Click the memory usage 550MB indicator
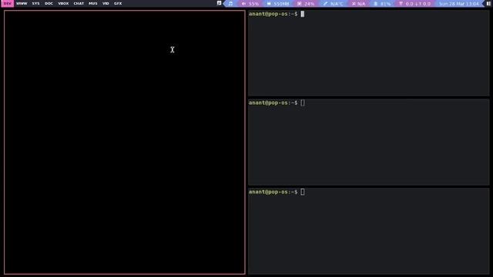493x277 pixels. pyautogui.click(x=278, y=4)
